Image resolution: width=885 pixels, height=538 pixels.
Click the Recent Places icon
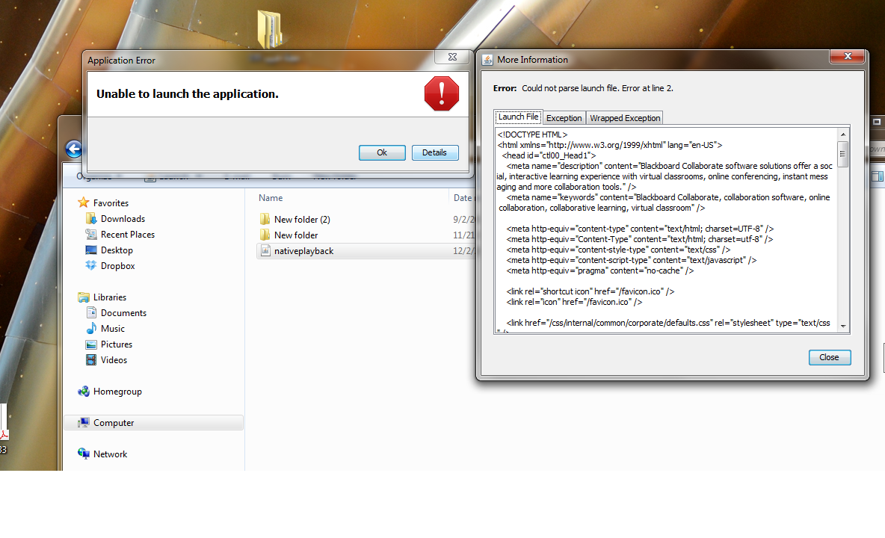tap(91, 234)
